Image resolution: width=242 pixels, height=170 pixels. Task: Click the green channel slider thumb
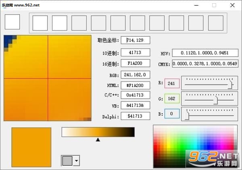pos(216,100)
